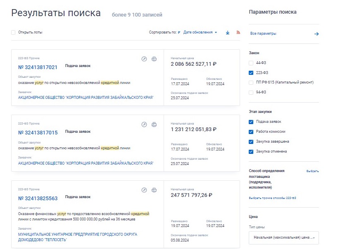This screenshot has width=345, height=249.
Task: Click the Выбрать link for supplier selection method
Action: (312, 170)
